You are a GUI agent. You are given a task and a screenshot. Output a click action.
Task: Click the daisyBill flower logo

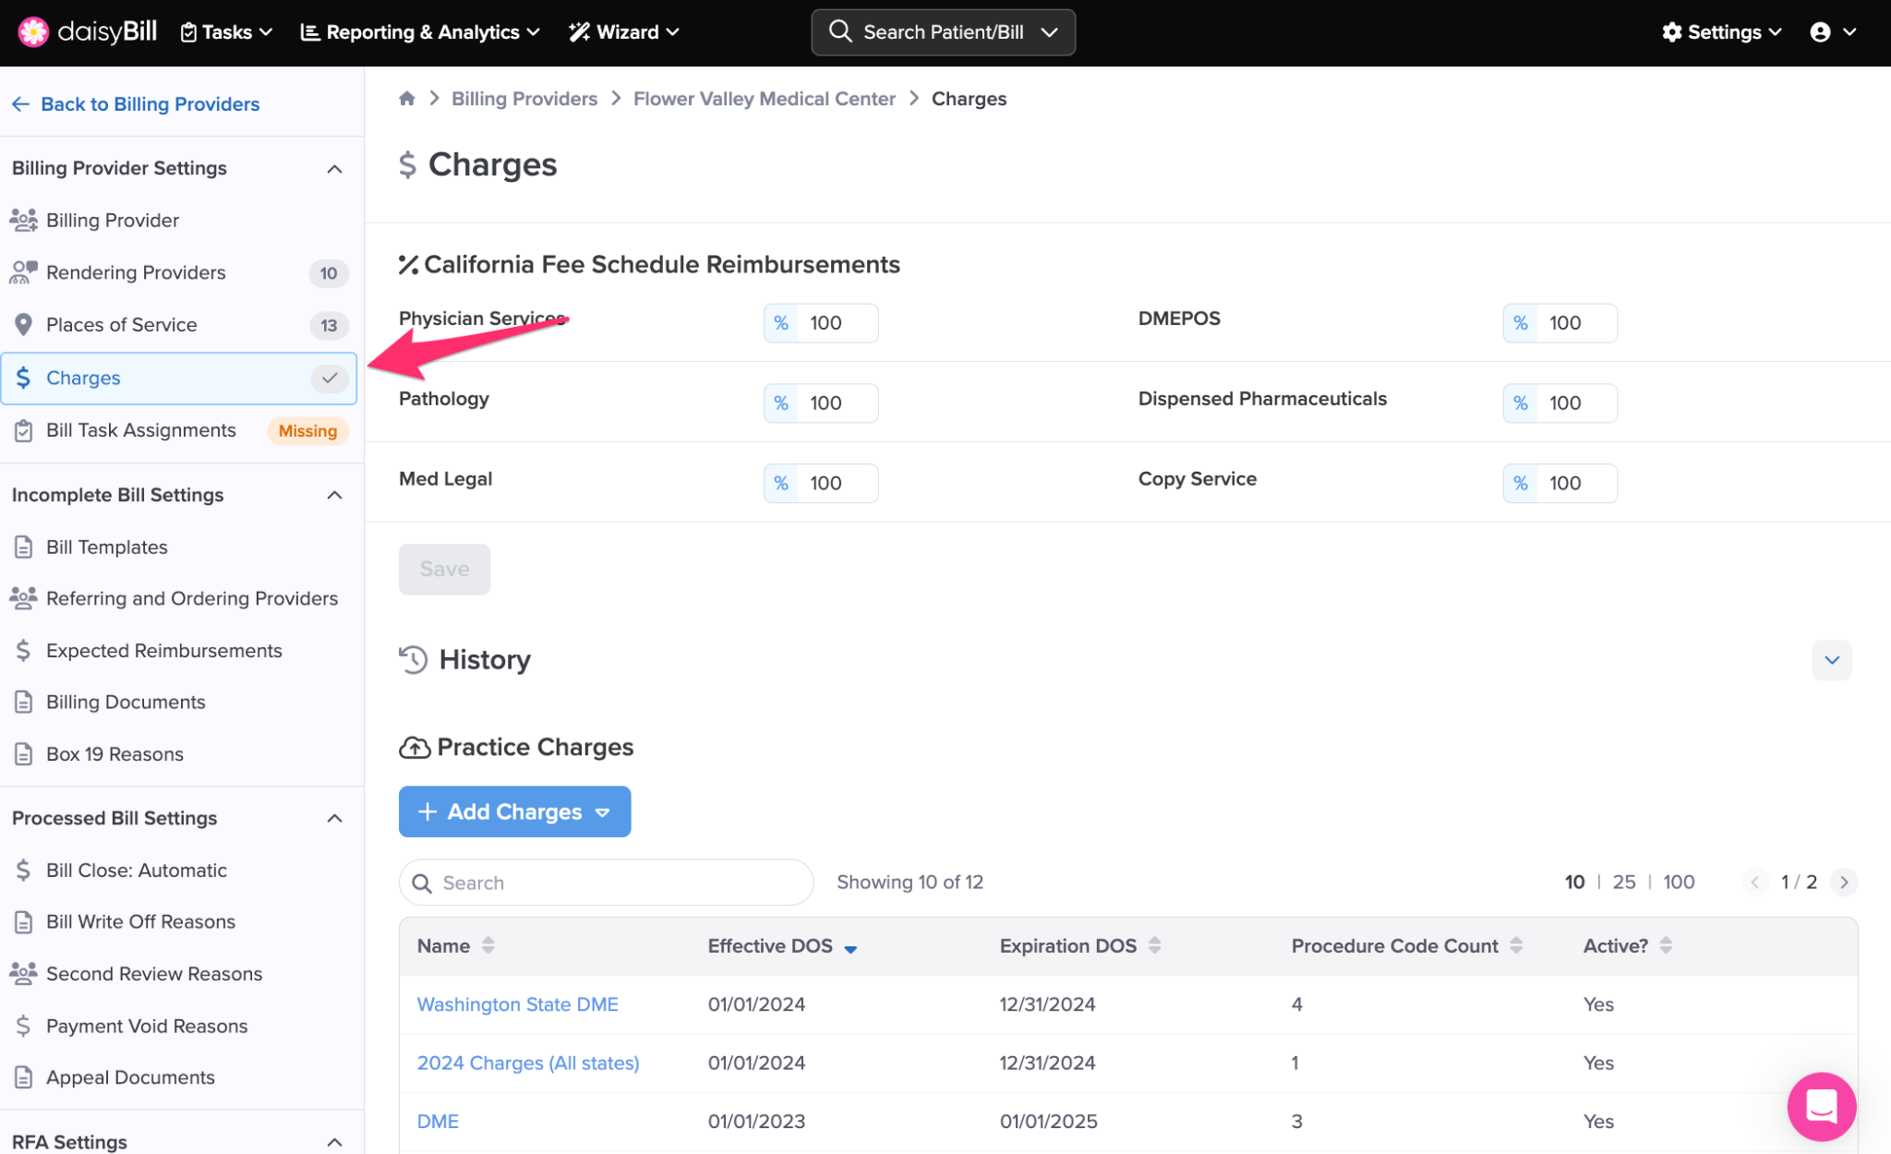tap(33, 31)
